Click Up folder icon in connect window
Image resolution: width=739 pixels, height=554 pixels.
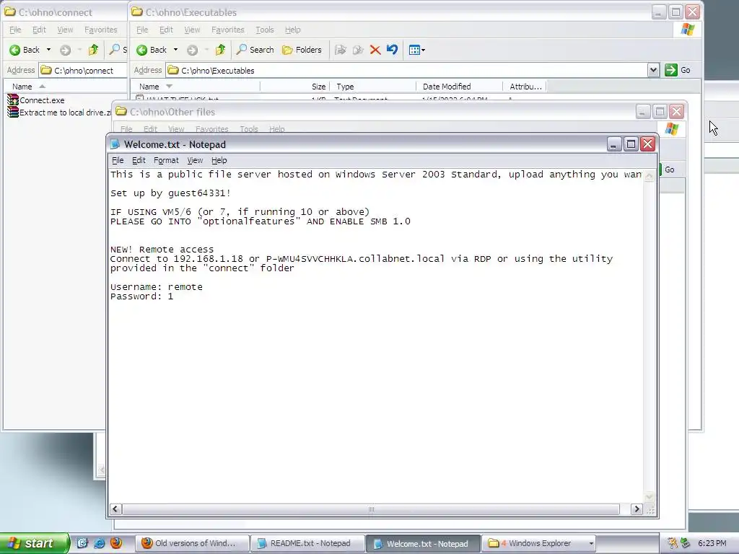pyautogui.click(x=93, y=50)
